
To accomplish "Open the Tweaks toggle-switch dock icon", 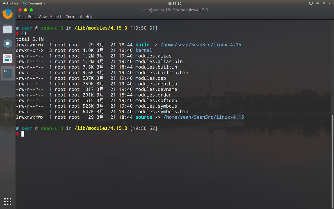I will click(x=8, y=58).
